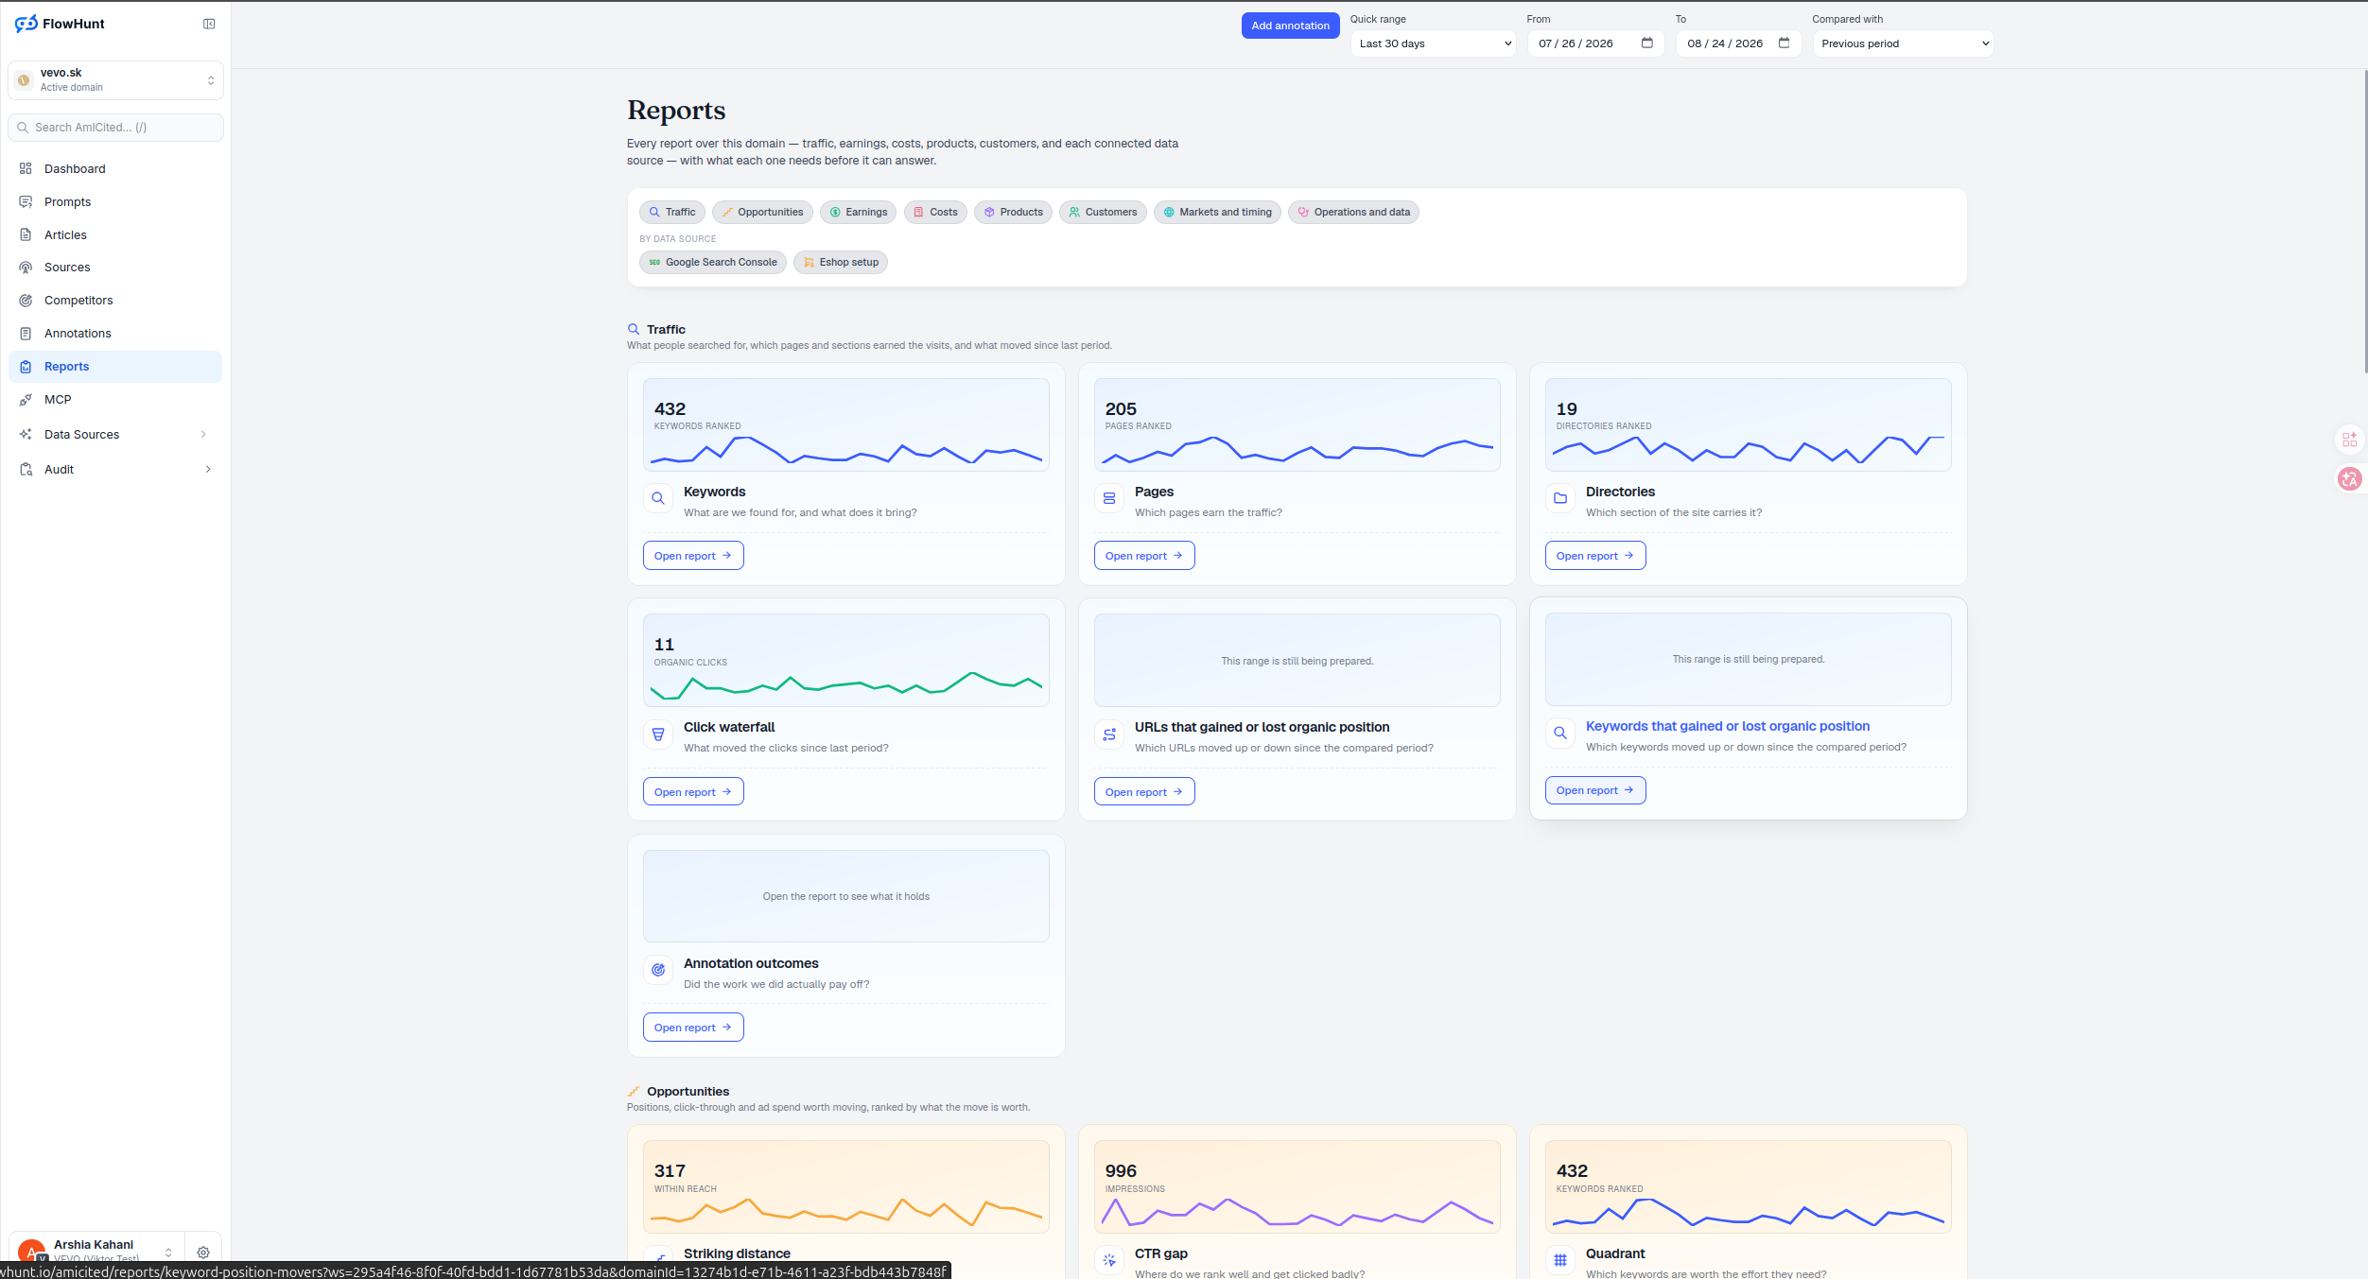
Task: Click the page vertical scrollbar
Action: coord(2365,222)
